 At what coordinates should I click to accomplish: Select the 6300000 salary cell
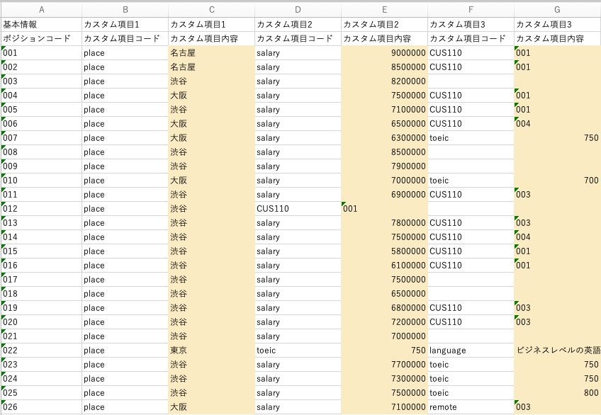(x=384, y=138)
